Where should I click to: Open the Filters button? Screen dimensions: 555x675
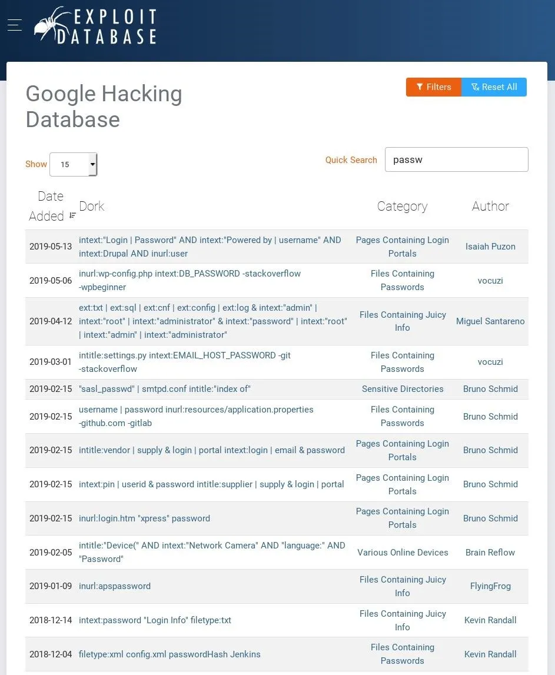pos(434,87)
